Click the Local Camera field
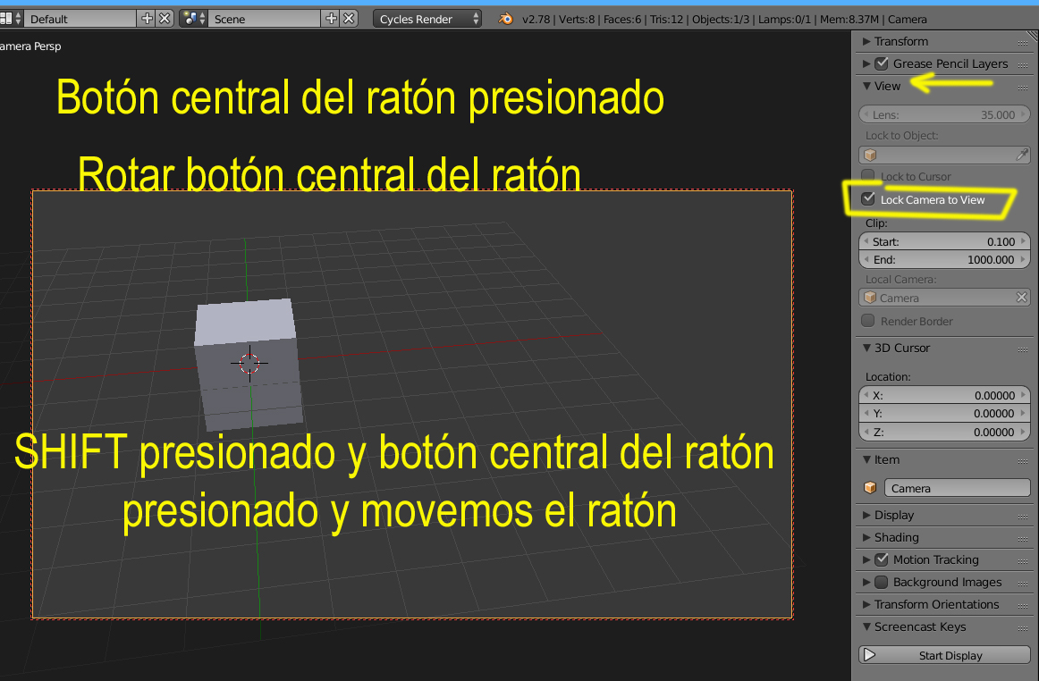This screenshot has height=681, width=1039. click(944, 298)
